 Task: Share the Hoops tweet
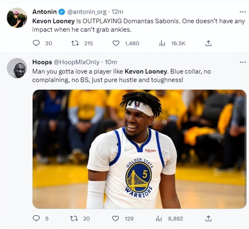(x=208, y=218)
